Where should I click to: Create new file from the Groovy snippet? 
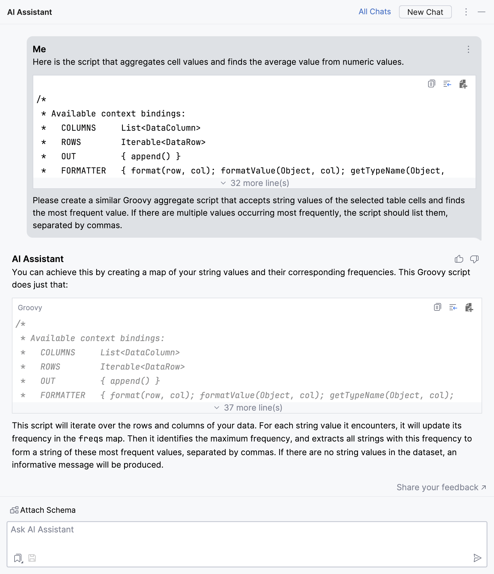click(469, 308)
